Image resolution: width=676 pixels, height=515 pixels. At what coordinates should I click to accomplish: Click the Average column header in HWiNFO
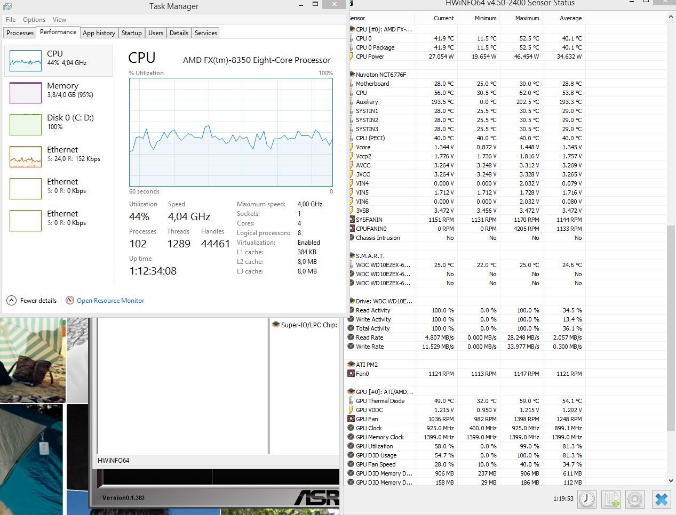pos(563,18)
